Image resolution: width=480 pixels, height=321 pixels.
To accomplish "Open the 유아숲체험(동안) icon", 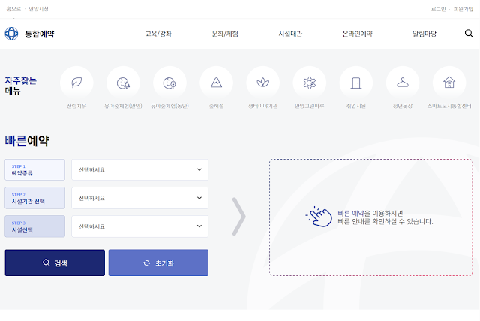I will pos(169,82).
